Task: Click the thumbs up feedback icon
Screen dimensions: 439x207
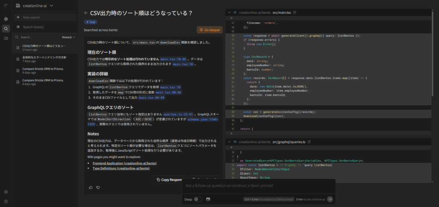Action: (x=90, y=187)
